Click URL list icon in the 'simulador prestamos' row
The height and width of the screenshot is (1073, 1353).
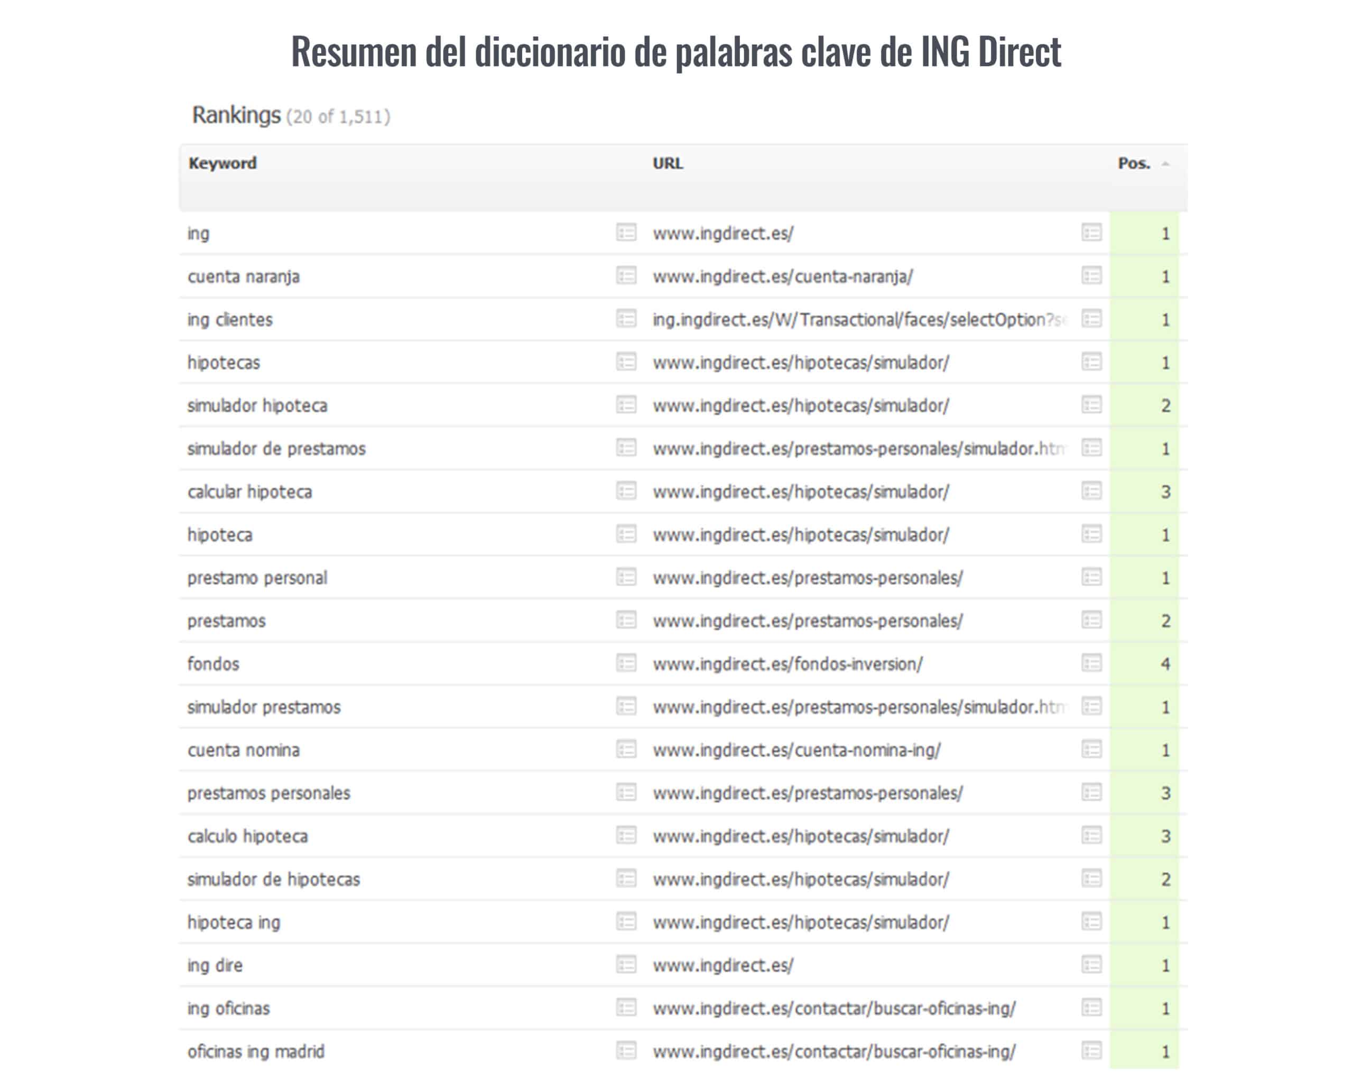pos(1091,706)
